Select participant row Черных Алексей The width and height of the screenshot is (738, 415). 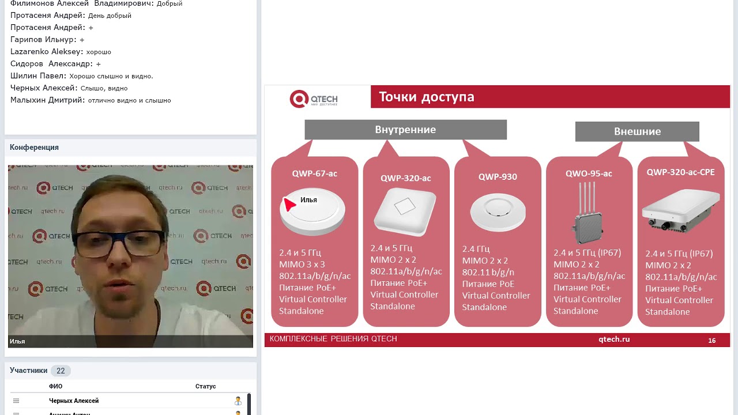point(128,401)
